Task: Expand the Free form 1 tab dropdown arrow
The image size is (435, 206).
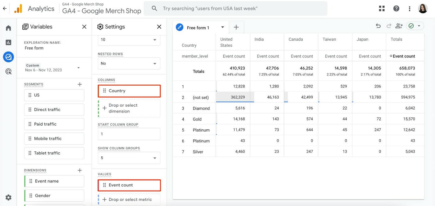Action: [222, 27]
